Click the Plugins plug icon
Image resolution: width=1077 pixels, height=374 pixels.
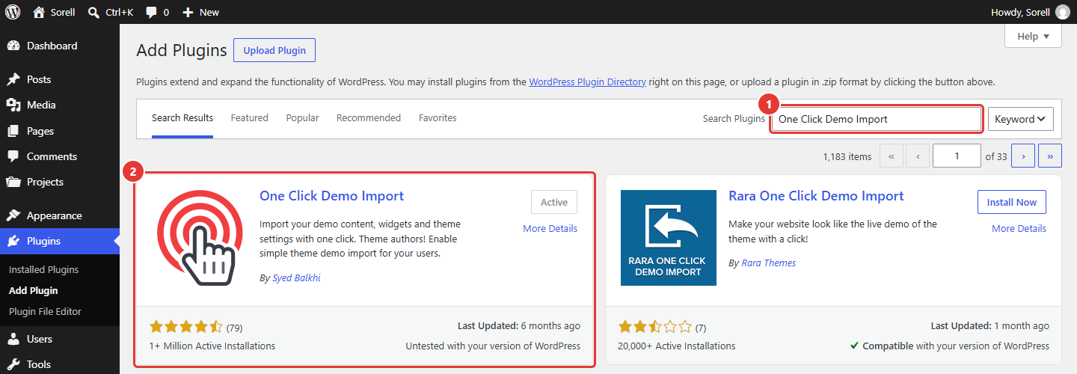tap(13, 241)
